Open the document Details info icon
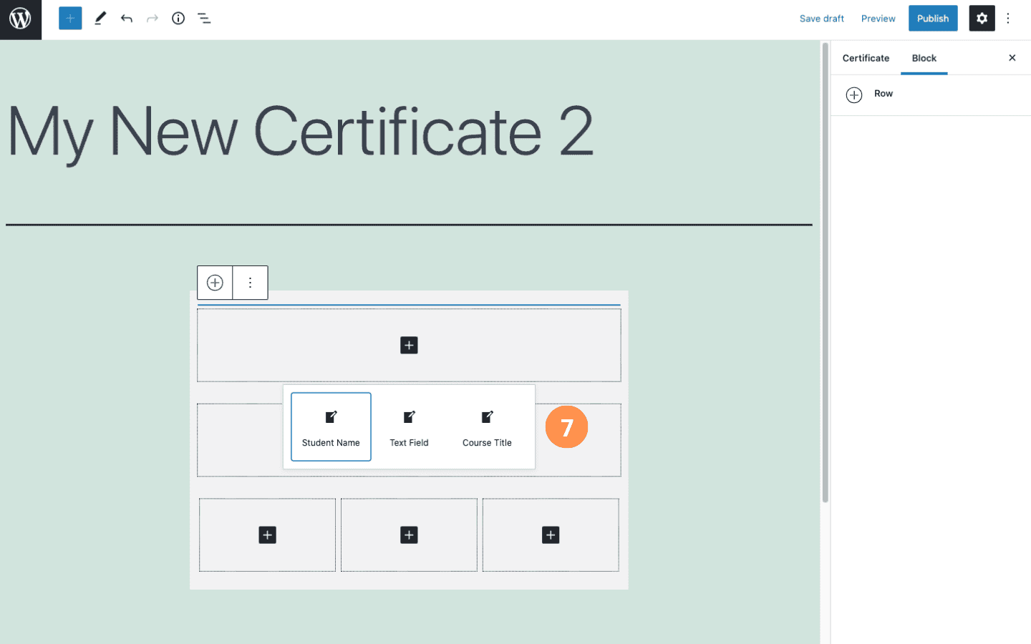 [178, 19]
